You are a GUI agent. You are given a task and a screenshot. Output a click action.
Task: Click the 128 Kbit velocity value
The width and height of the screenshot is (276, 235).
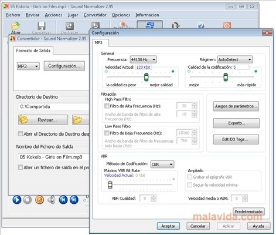click(x=144, y=67)
